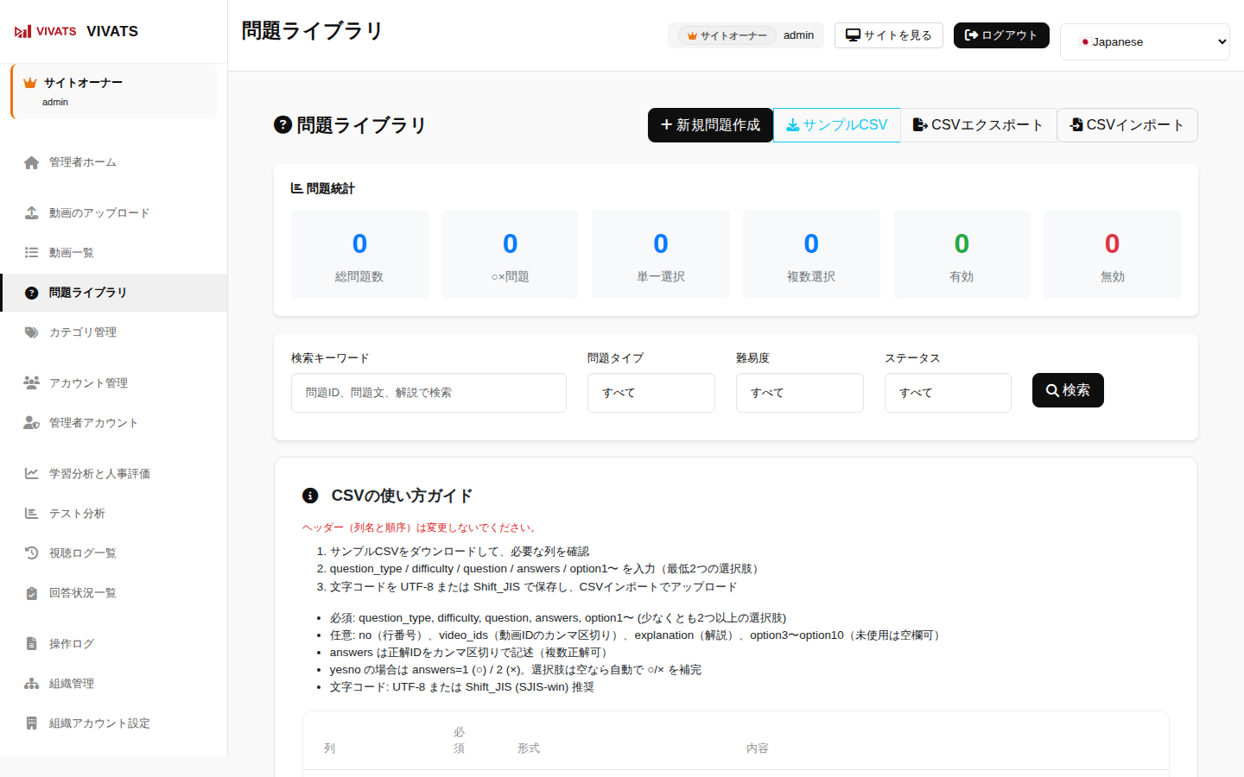This screenshot has height=777, width=1244.
Task: Click the clipboard icon beside 回答状況一覧
Action: pyautogui.click(x=32, y=593)
